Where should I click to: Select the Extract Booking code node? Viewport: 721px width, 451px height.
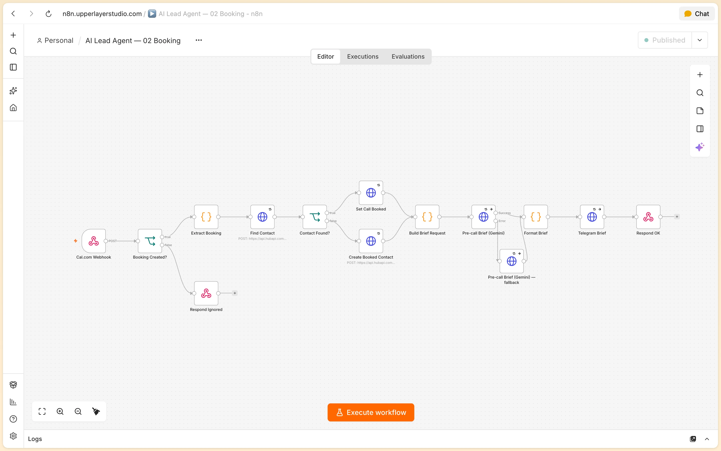pos(206,217)
